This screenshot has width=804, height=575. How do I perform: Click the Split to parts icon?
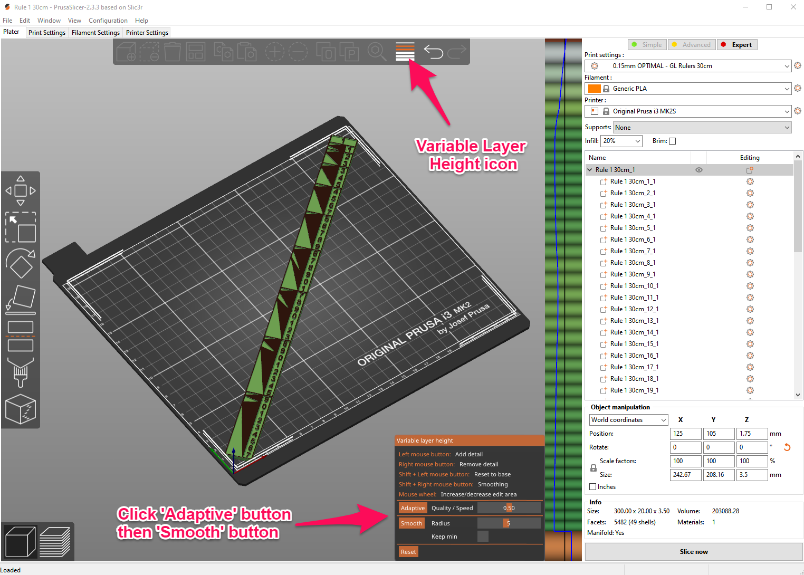pyautogui.click(x=349, y=52)
